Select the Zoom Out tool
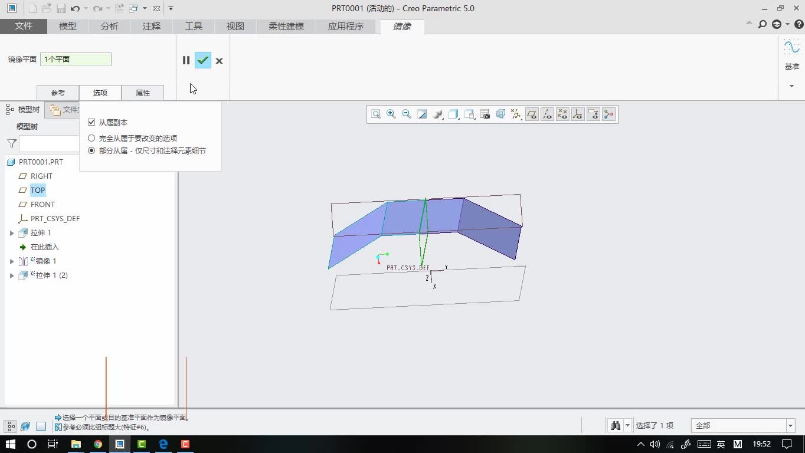Viewport: 805px width, 453px height. 406,114
